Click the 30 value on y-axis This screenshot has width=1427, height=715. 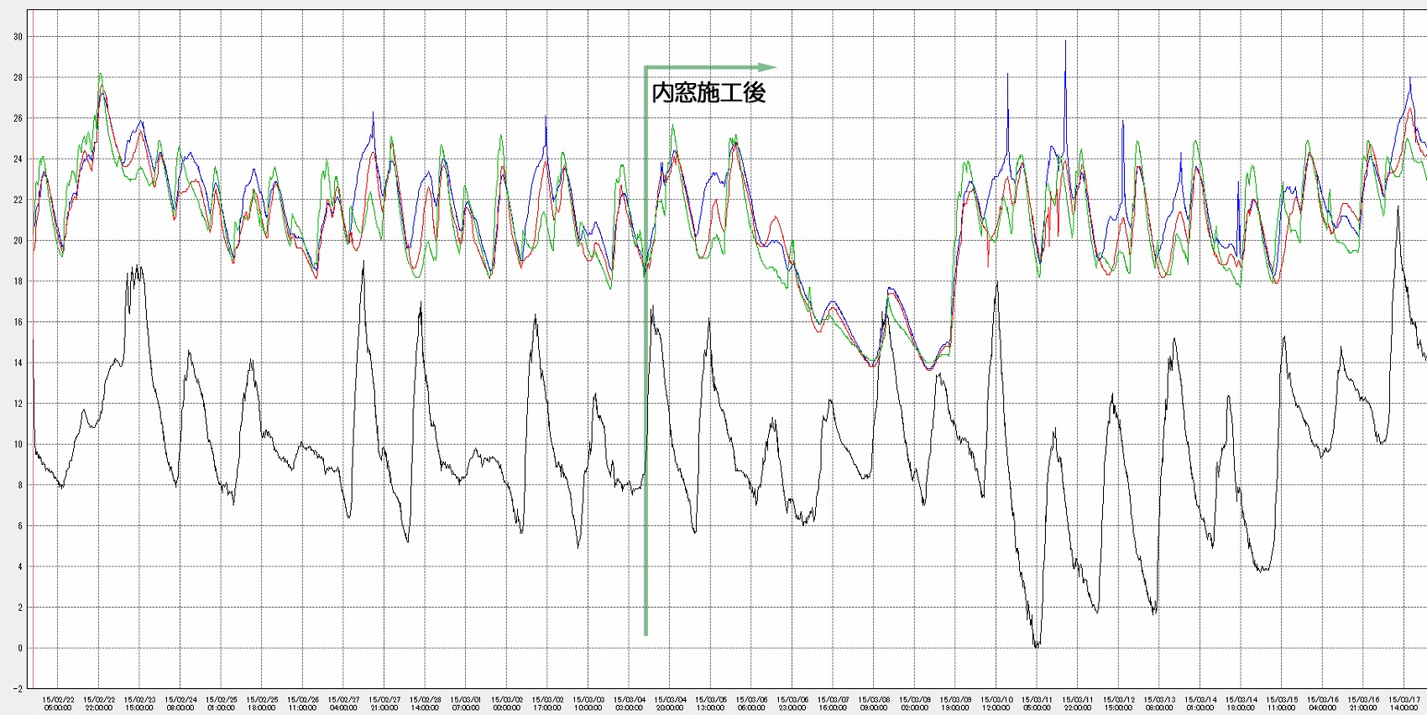pyautogui.click(x=18, y=37)
